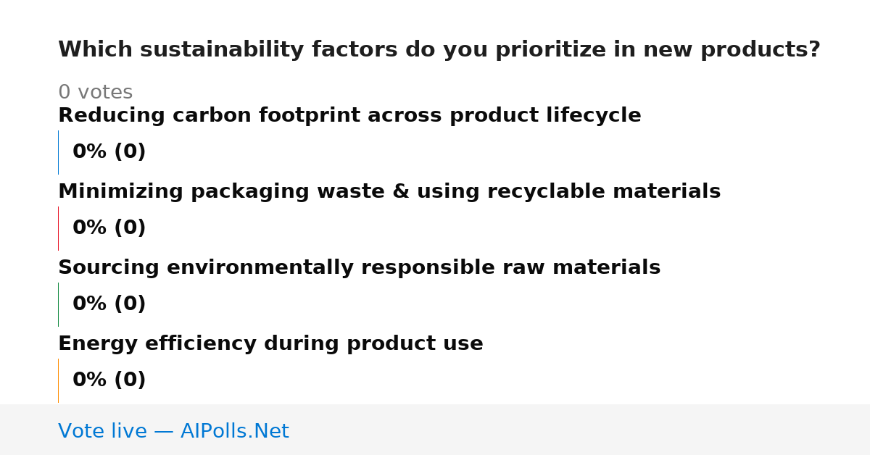Select the poll question title text
The image size is (870, 455).
[x=439, y=50]
